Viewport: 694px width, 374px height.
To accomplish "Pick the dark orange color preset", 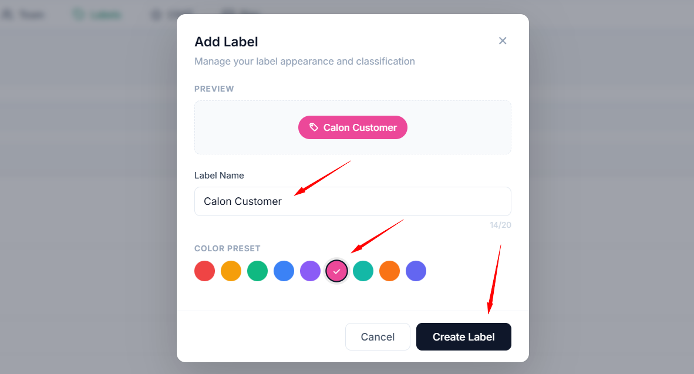I will pyautogui.click(x=389, y=271).
